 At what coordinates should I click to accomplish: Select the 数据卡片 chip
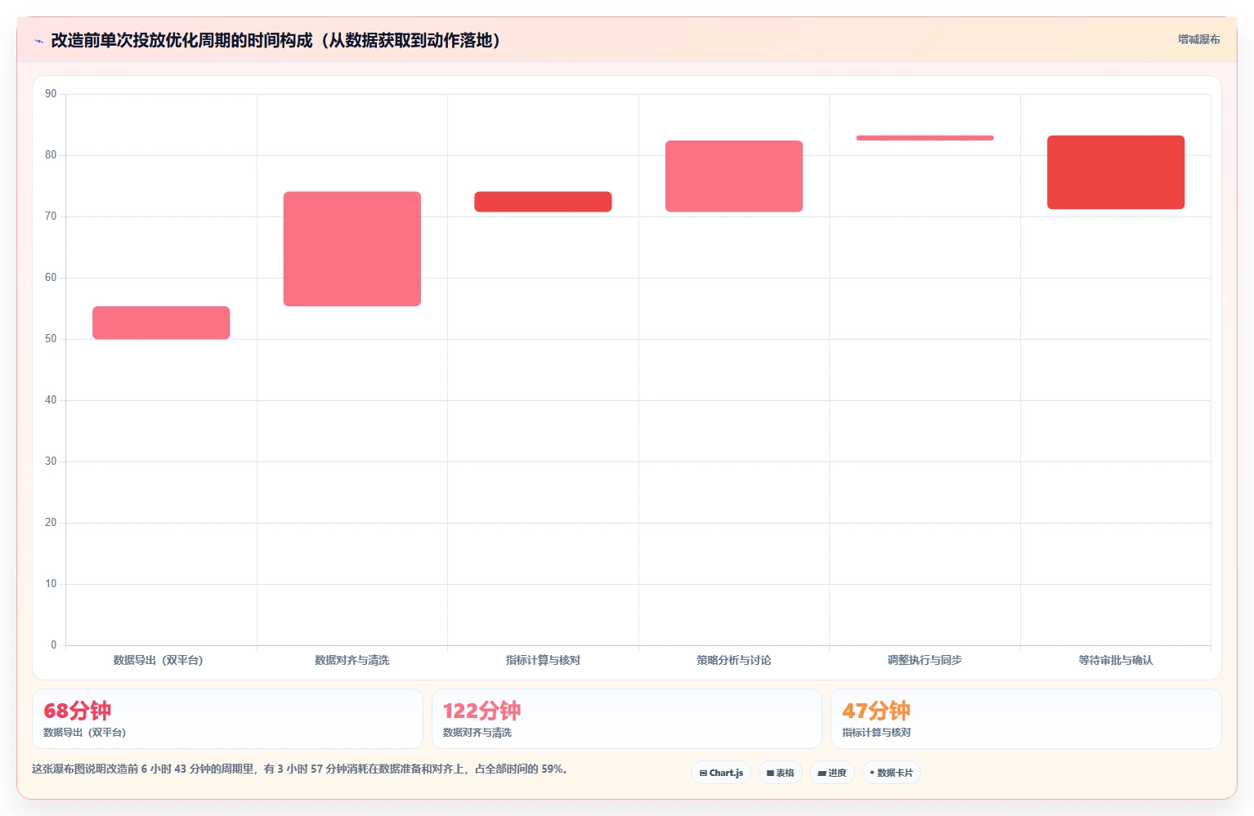pos(891,773)
